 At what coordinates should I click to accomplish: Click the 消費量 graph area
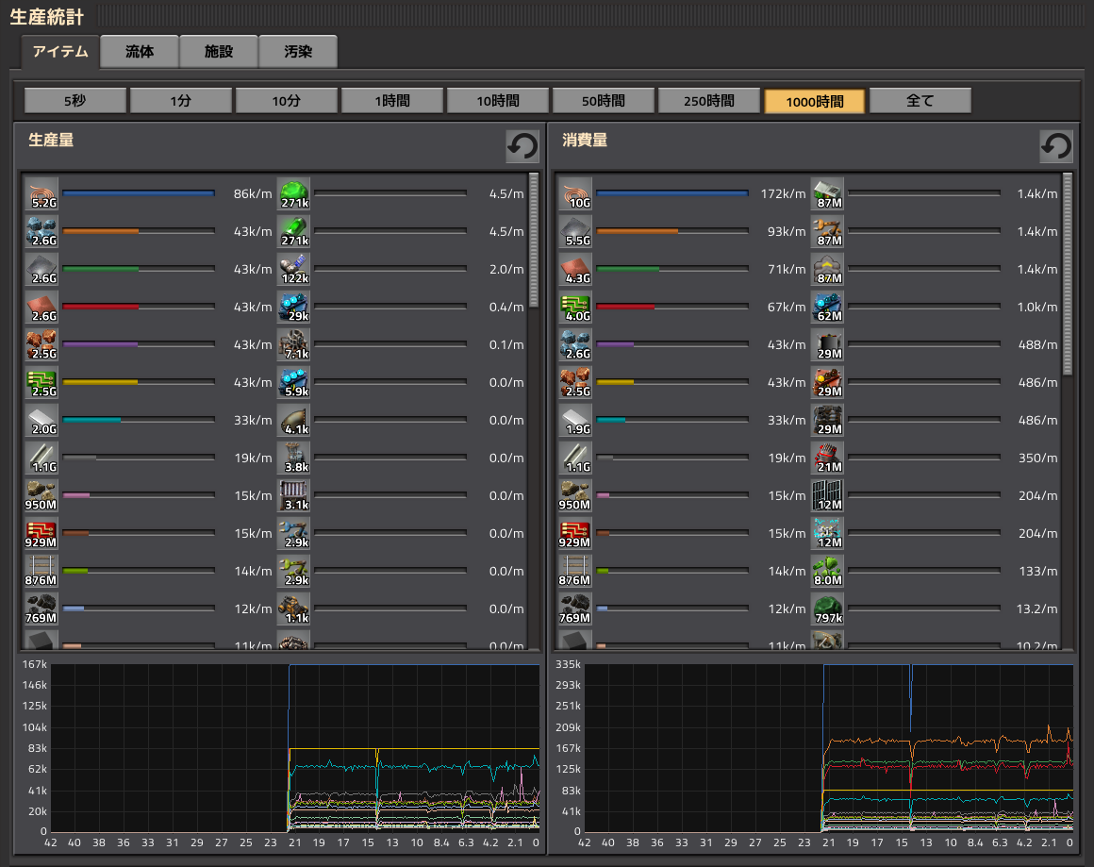[828, 747]
